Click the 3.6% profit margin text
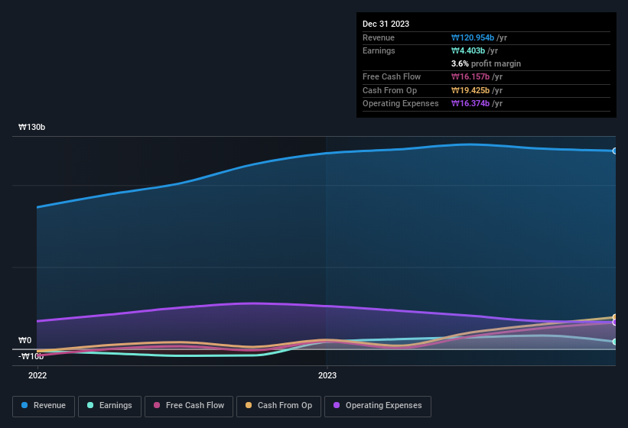Viewport: 628px width, 428px height. pos(486,63)
